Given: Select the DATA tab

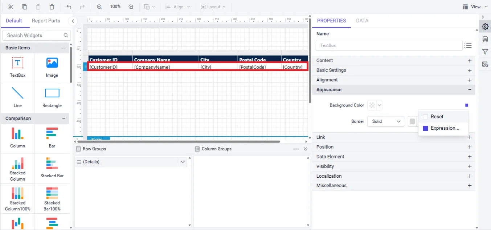Looking at the screenshot, I should [x=362, y=21].
